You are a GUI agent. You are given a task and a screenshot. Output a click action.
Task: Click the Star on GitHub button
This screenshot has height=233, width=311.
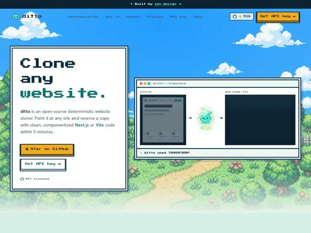coord(47,150)
